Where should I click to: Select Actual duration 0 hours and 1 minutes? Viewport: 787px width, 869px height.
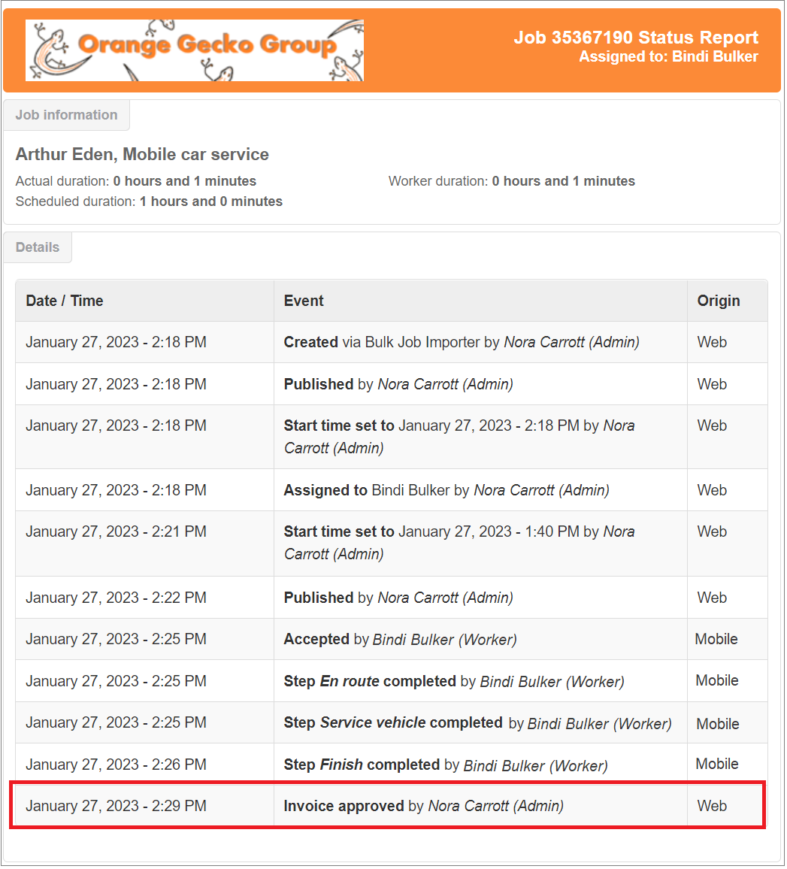[x=136, y=181]
